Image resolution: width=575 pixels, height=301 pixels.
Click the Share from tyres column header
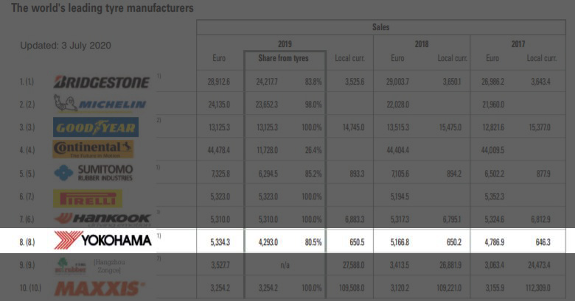283,58
